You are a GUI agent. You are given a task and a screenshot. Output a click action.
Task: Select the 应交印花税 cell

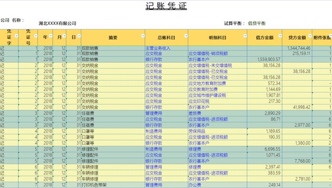[x=218, y=101]
